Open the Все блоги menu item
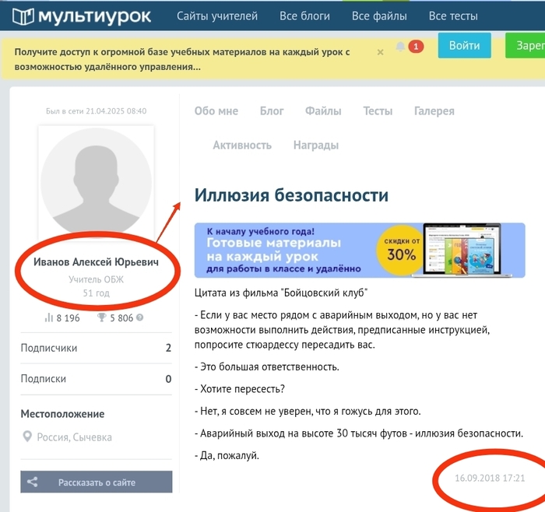This screenshot has width=545, height=512. pyautogui.click(x=305, y=16)
